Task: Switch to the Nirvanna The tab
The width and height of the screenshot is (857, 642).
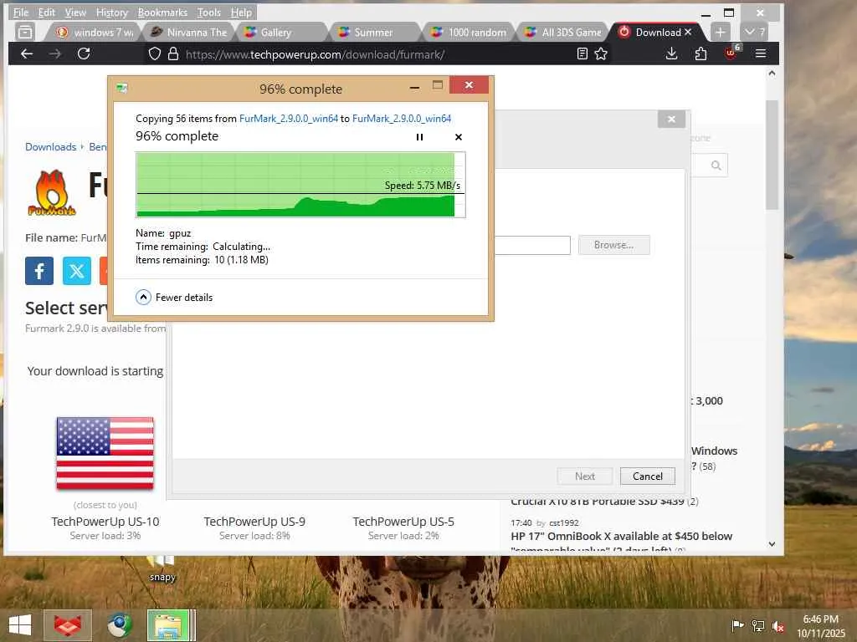Action: pyautogui.click(x=189, y=33)
